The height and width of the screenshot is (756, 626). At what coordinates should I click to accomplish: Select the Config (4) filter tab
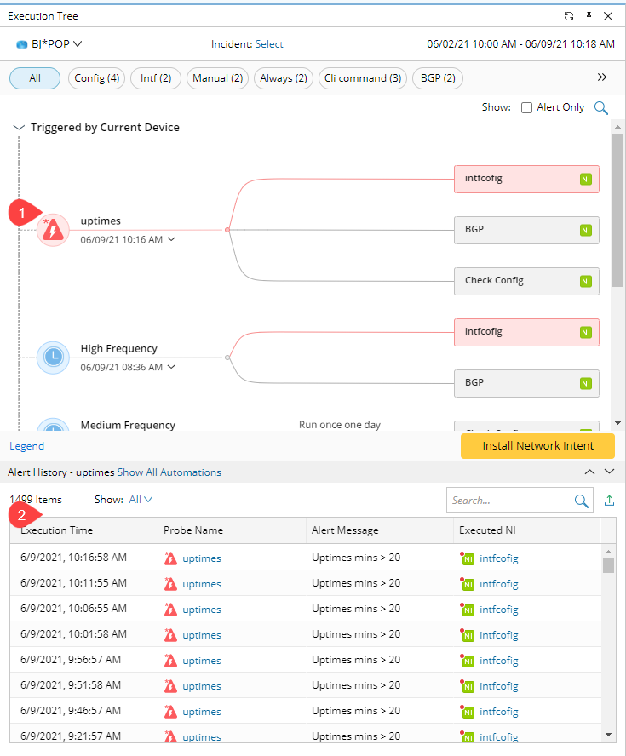[97, 78]
